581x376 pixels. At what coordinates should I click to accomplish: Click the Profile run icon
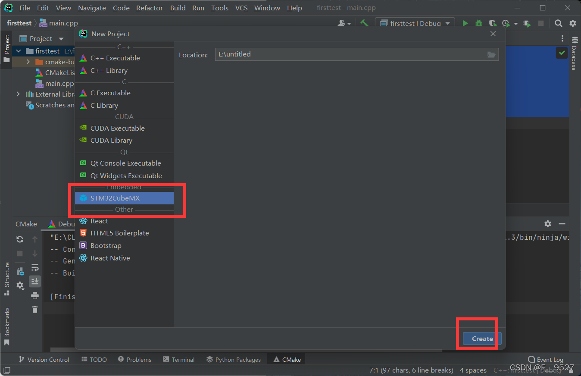pyautogui.click(x=506, y=23)
